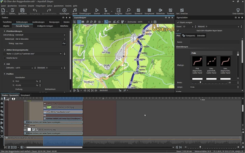245x153 pixels.
Task: Select the gestrichelt line path type
Action: tap(211, 62)
